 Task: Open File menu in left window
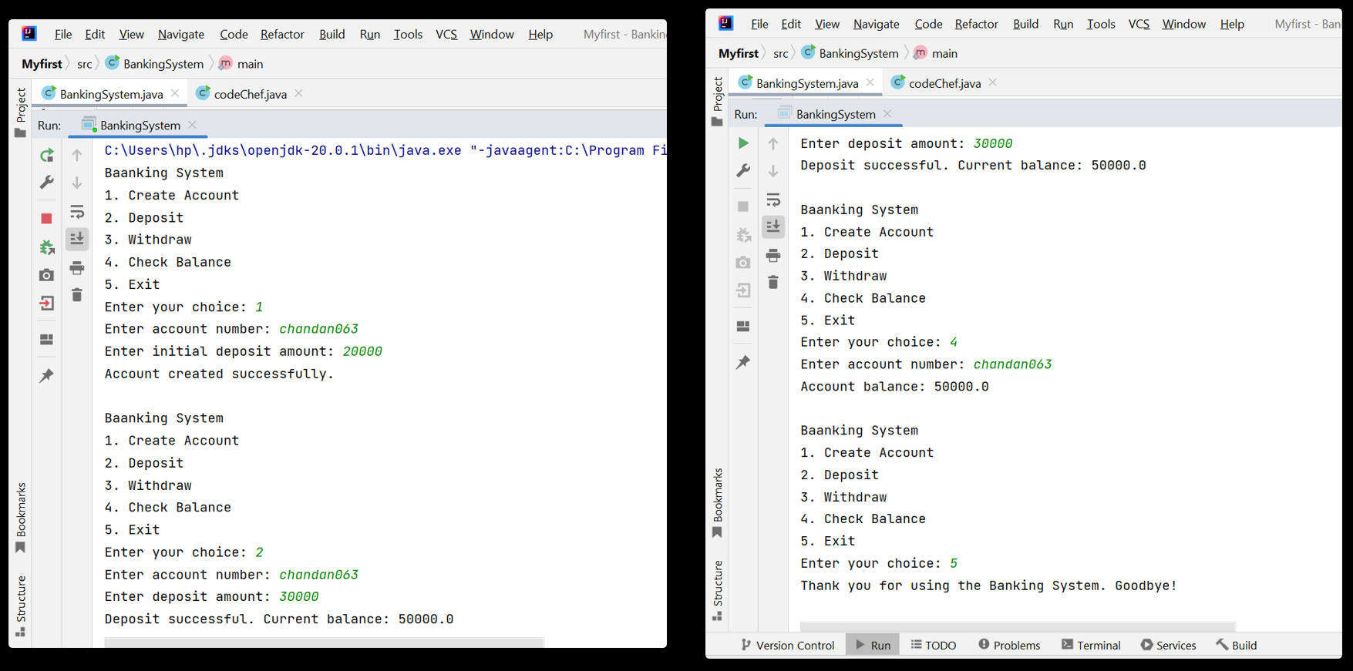(63, 34)
